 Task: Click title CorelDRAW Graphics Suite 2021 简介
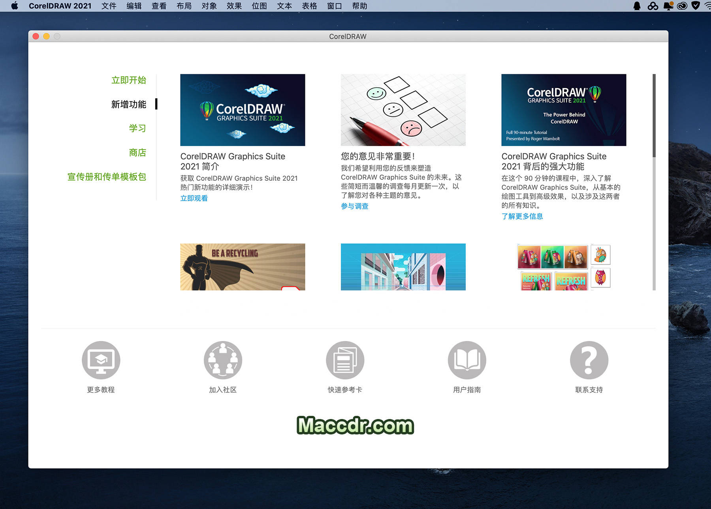click(233, 161)
